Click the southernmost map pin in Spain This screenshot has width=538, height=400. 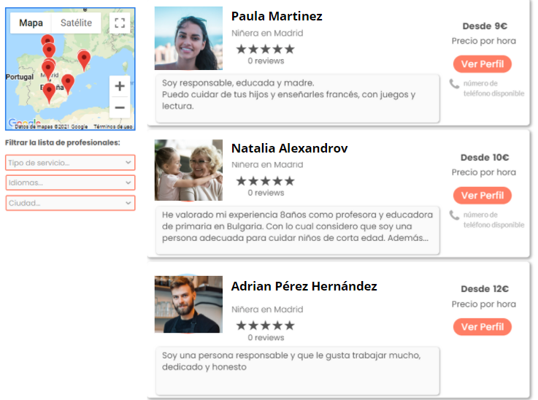pos(50,93)
